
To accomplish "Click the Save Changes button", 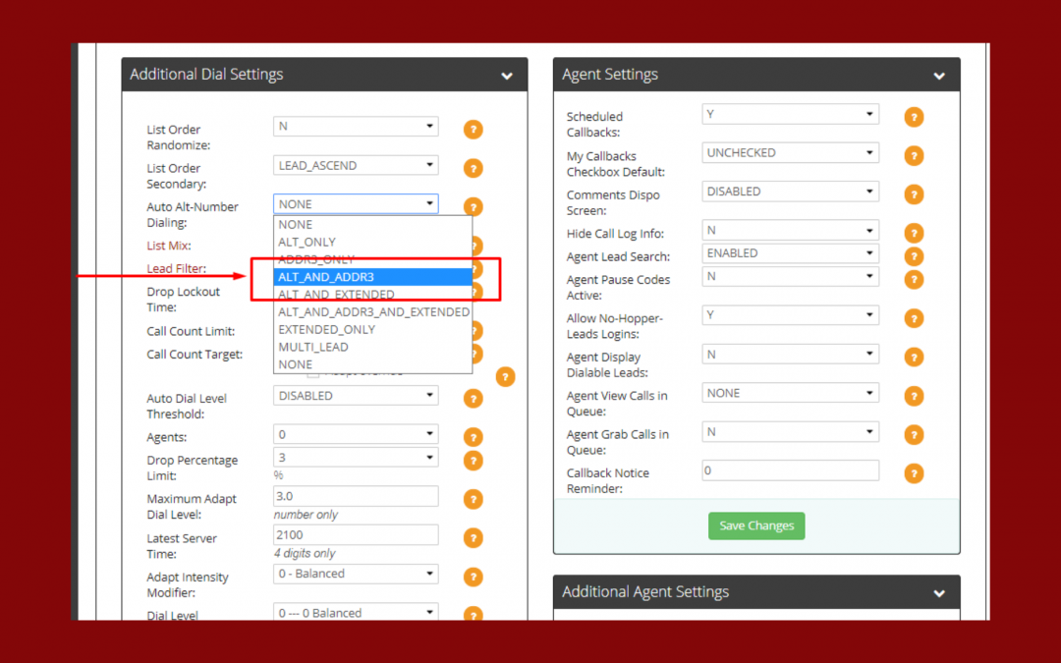I will pos(756,525).
